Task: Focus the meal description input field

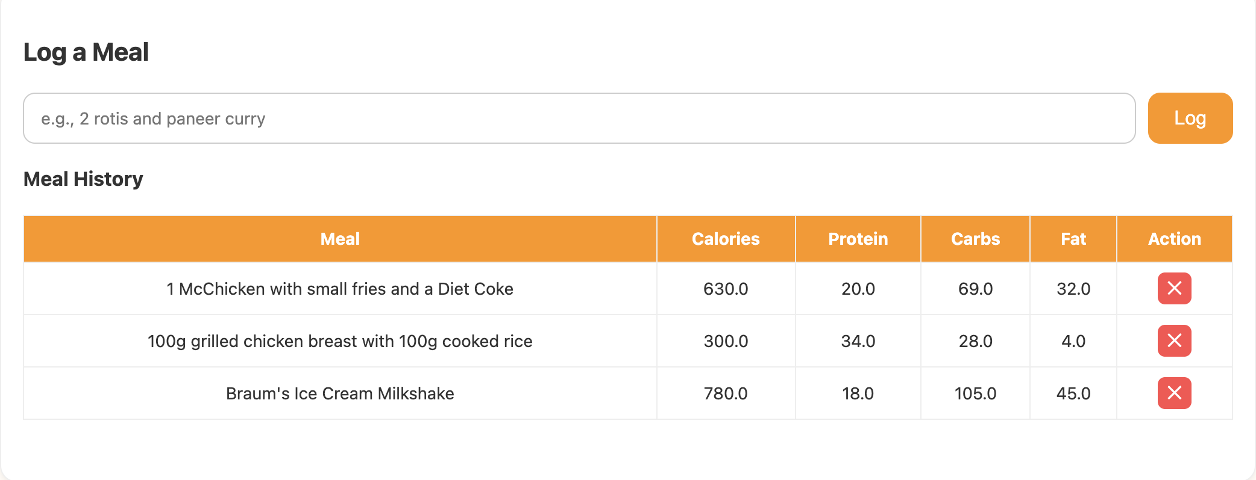Action: tap(579, 118)
